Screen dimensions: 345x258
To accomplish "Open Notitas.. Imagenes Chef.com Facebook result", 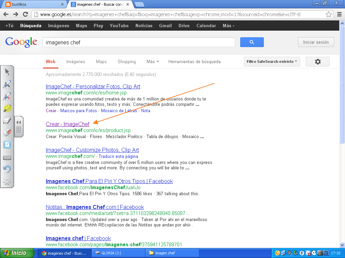I will coord(95,207).
